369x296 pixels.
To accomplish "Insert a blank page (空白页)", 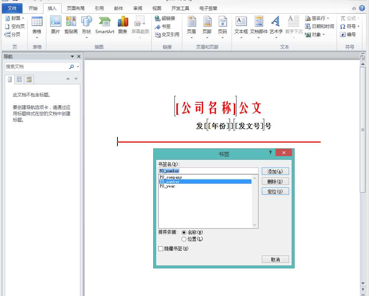I will [15, 27].
